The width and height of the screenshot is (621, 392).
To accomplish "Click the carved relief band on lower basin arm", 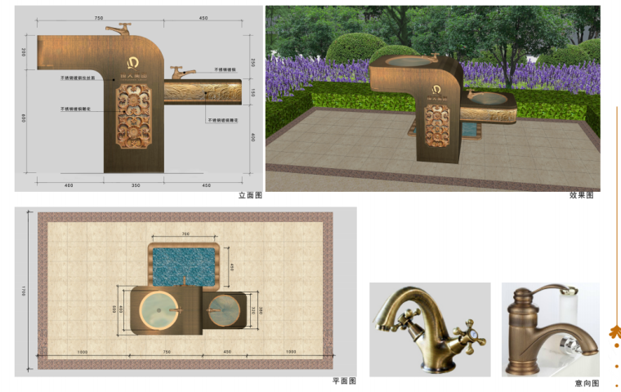I will tap(217, 93).
